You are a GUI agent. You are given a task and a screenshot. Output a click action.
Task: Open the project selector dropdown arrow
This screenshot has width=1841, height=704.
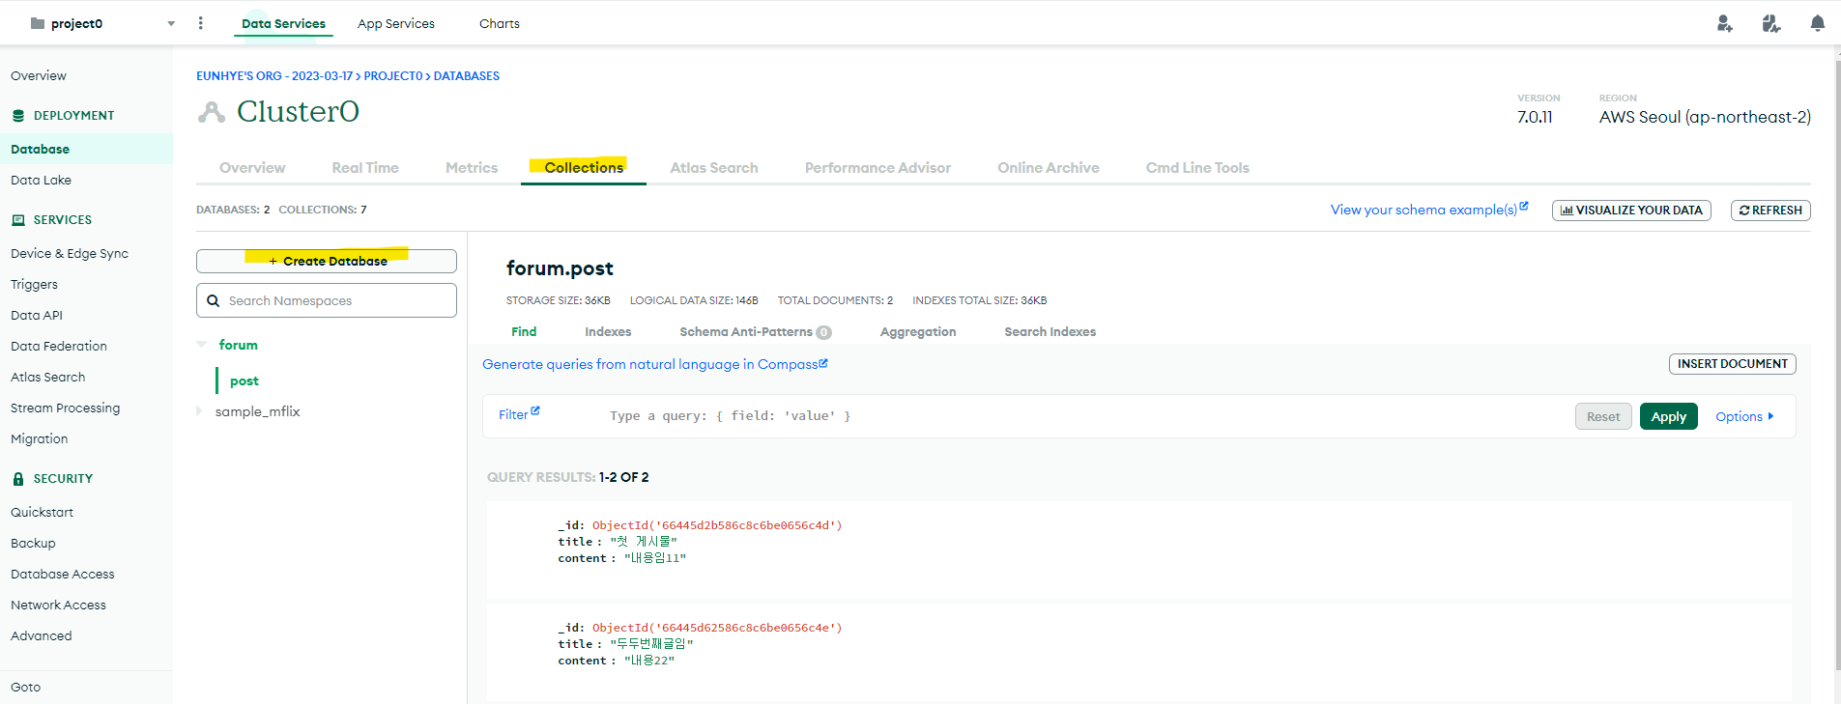171,23
